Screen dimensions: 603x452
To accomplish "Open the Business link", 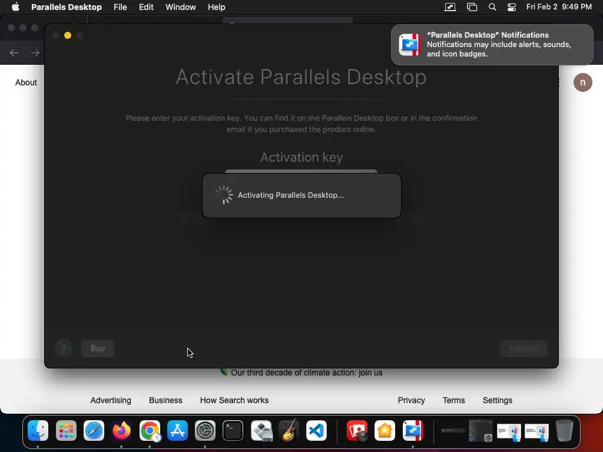I will click(x=165, y=400).
